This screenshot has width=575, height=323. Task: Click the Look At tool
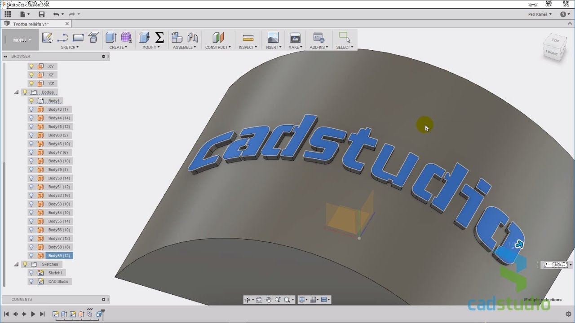[x=259, y=300]
